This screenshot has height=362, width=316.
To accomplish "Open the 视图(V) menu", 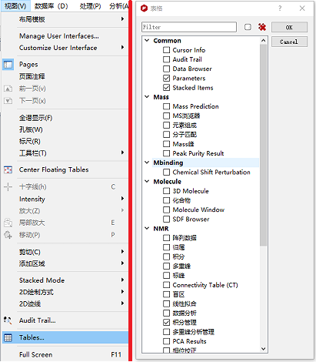I will tap(15, 5).
